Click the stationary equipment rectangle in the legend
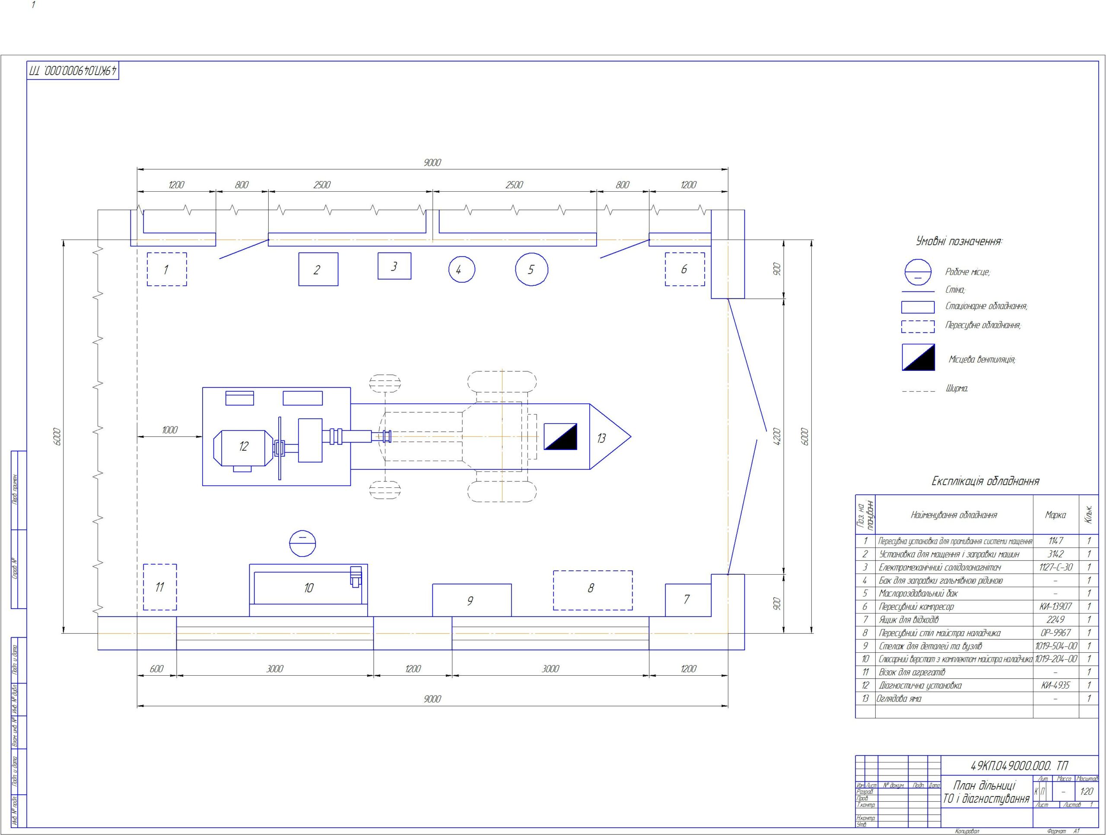1106x835 pixels. tap(918, 307)
